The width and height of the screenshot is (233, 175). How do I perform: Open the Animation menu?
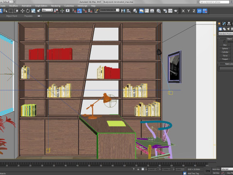point(26,6)
